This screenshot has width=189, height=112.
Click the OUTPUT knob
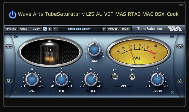(157, 79)
